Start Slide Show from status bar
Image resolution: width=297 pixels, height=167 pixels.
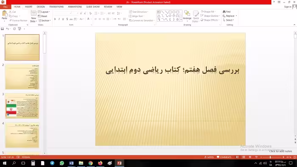tap(256, 157)
